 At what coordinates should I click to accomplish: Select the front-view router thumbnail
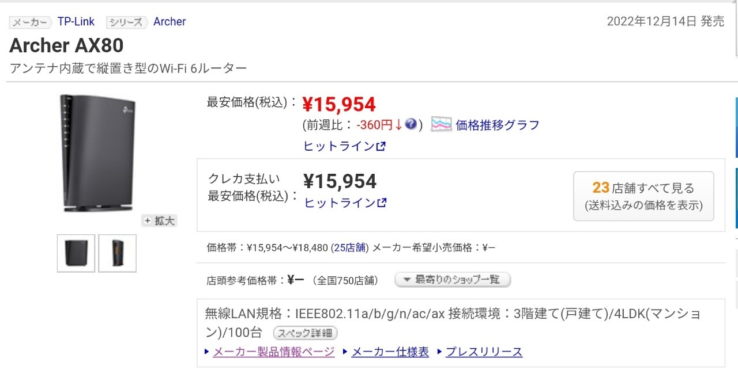(76, 253)
